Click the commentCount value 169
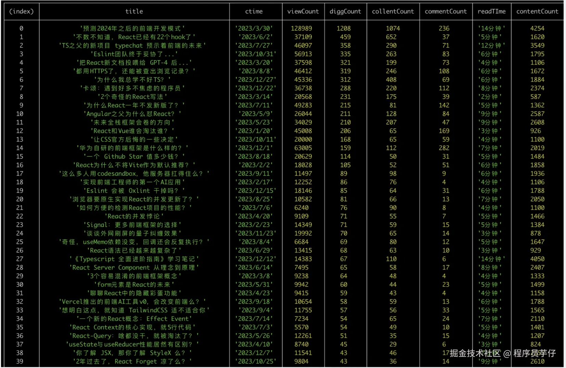Screen dimensions: 566x368 coord(444,131)
